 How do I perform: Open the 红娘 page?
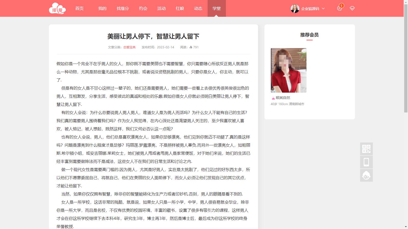[180, 8]
